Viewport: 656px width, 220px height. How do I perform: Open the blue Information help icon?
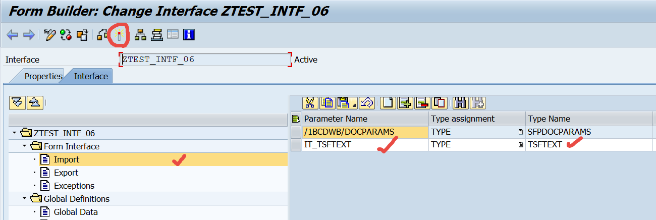189,35
